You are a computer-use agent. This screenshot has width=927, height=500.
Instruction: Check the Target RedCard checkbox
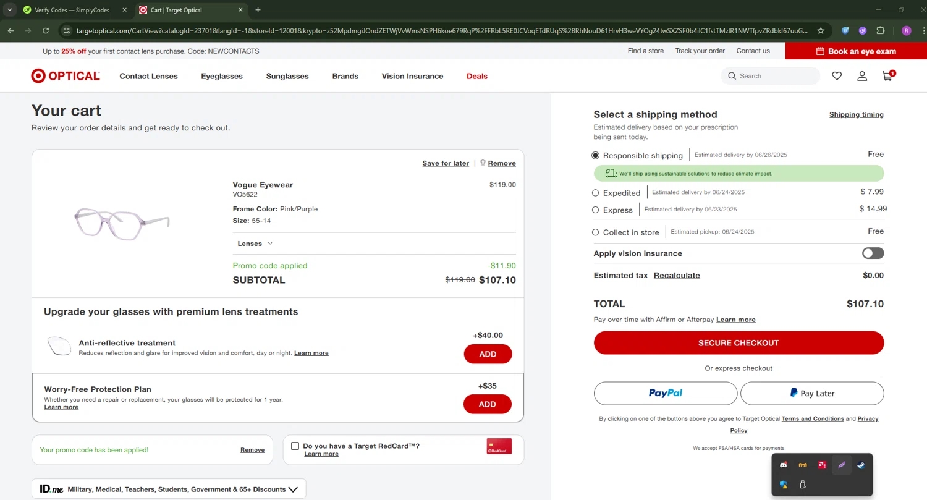point(295,446)
